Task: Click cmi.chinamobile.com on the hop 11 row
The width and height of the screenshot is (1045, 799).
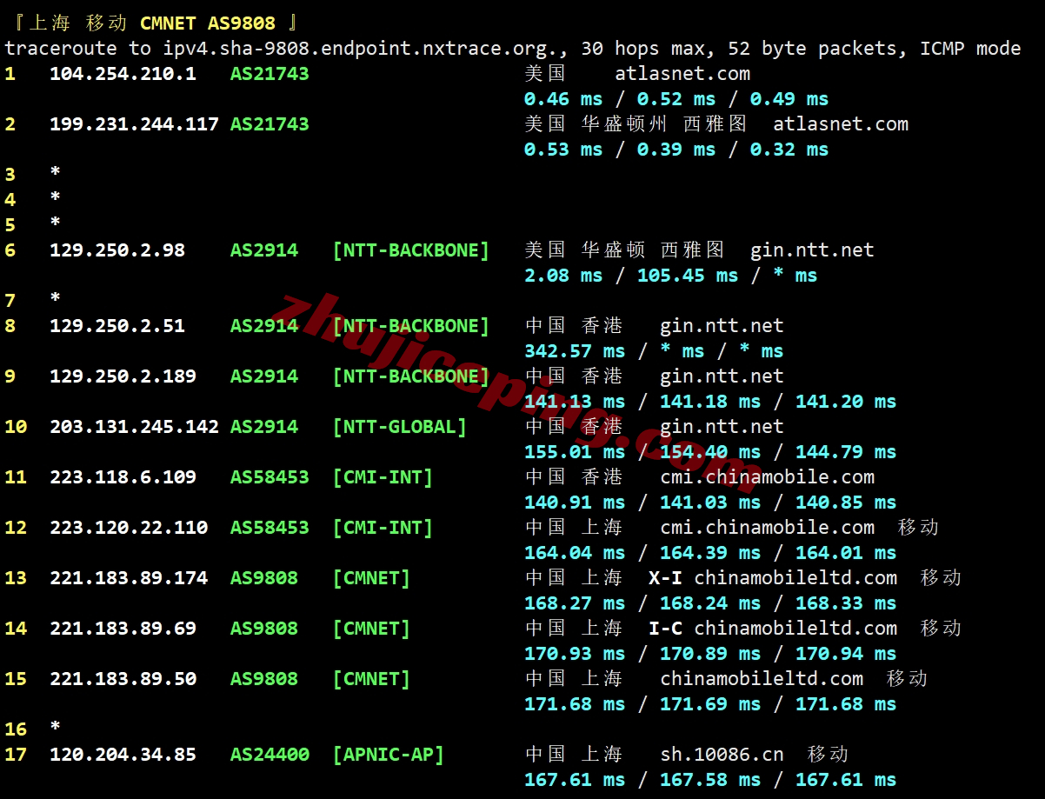Action: point(767,477)
